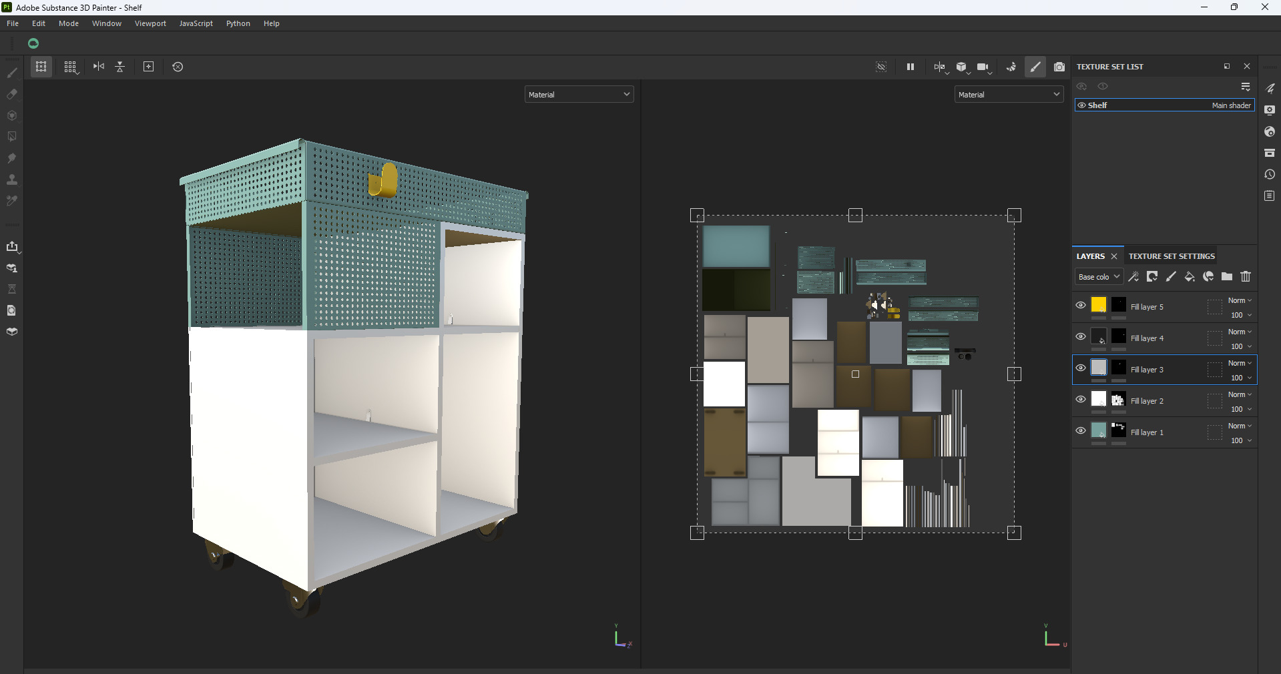Open the Mode menu
The width and height of the screenshot is (1281, 674).
pyautogui.click(x=69, y=23)
